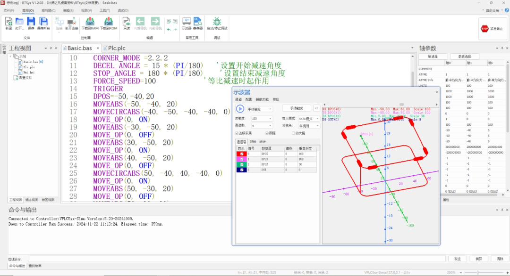The height and width of the screenshot is (276, 510).
Task: Click the 向后导航 back arrow icon
Action: point(140,21)
